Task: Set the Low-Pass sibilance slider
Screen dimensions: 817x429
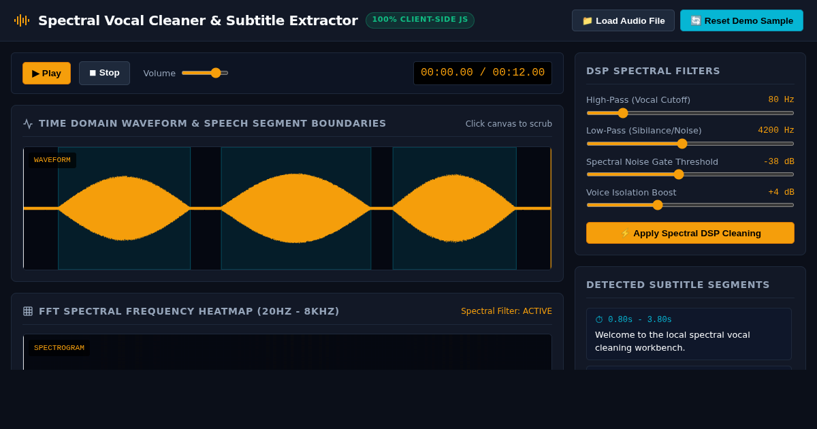Action: coord(690,144)
